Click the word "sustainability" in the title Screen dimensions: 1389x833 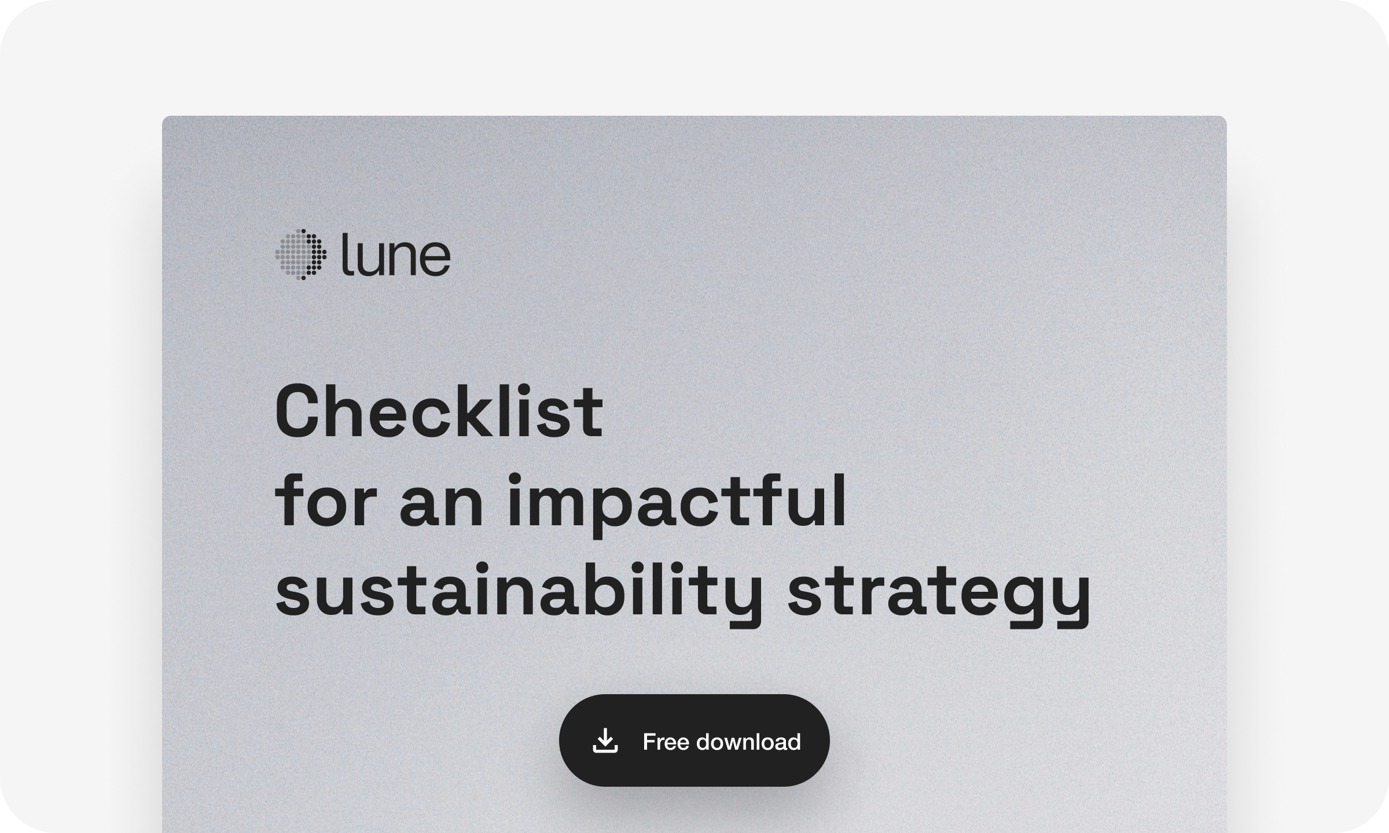click(518, 592)
